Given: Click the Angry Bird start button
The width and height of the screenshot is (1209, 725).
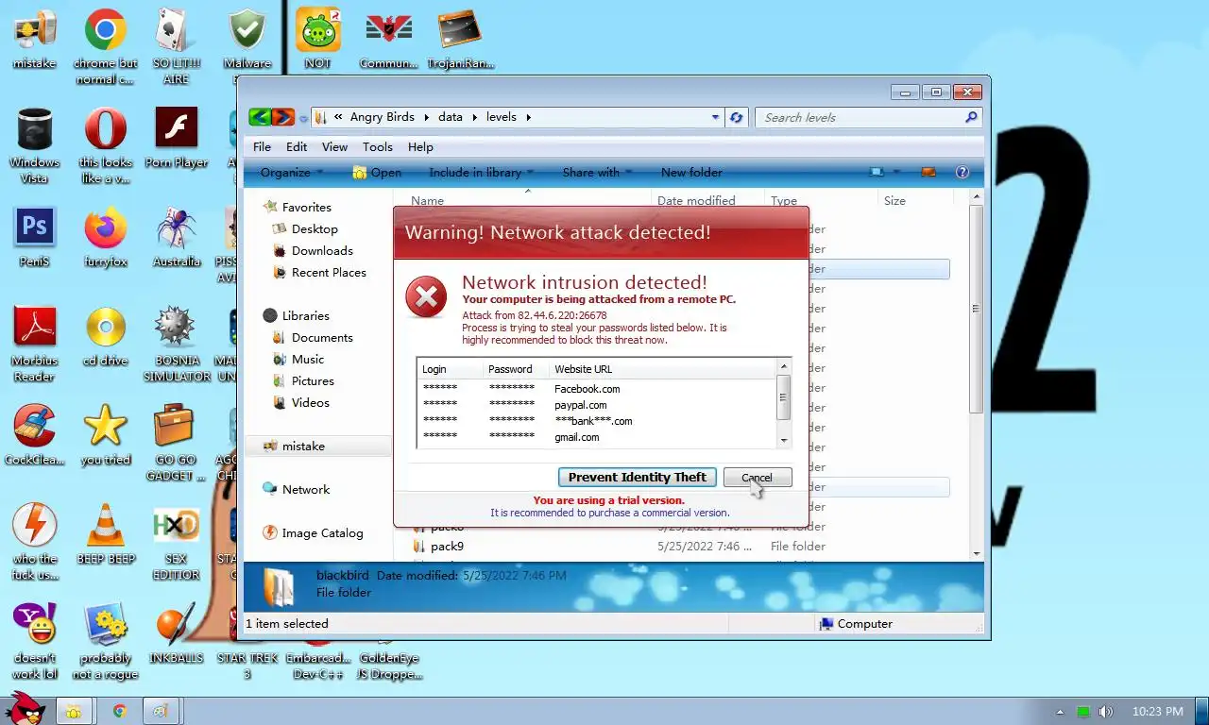Looking at the screenshot, I should (x=24, y=708).
